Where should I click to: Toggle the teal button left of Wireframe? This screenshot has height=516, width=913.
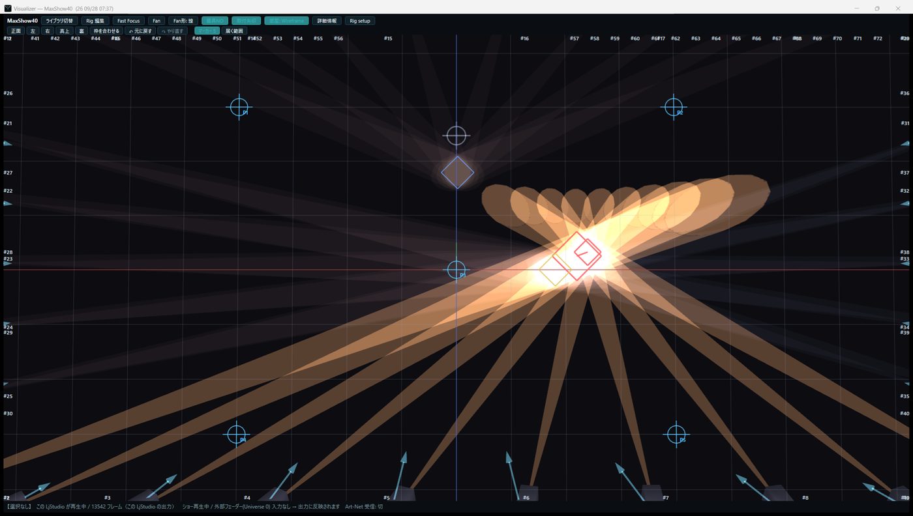coord(246,21)
